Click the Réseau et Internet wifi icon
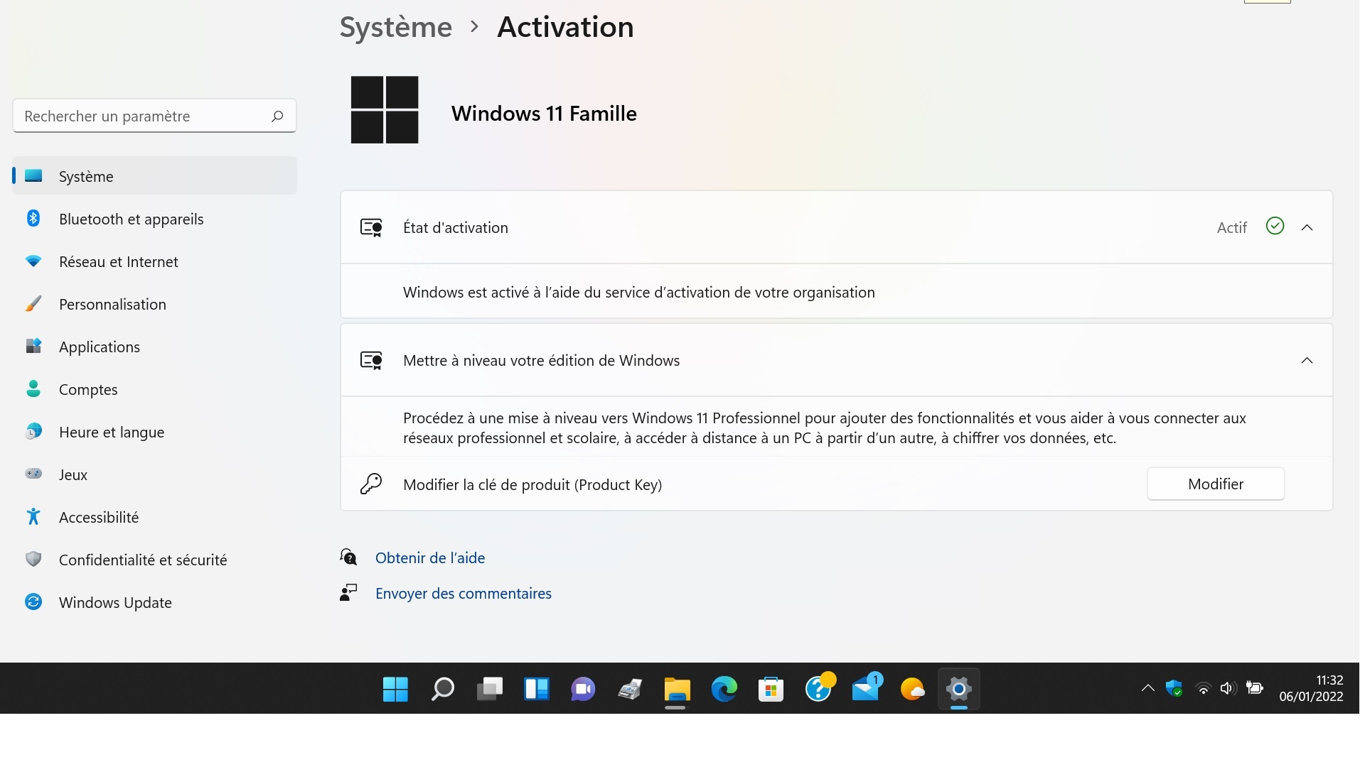This screenshot has height=767, width=1365. (33, 261)
